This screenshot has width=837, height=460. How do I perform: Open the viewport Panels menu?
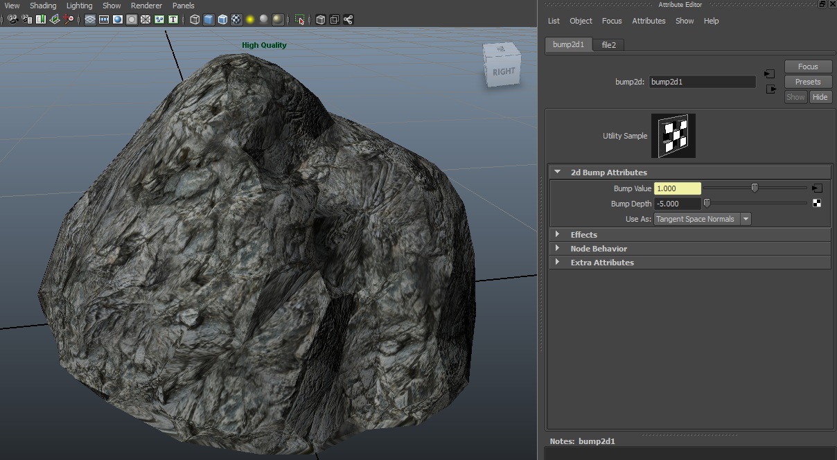(x=184, y=6)
